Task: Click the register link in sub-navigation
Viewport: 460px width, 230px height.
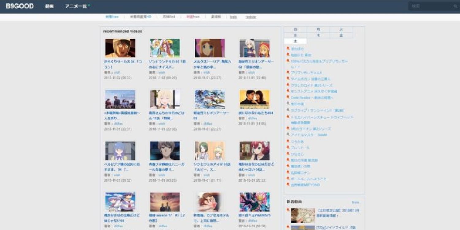Action: [251, 17]
